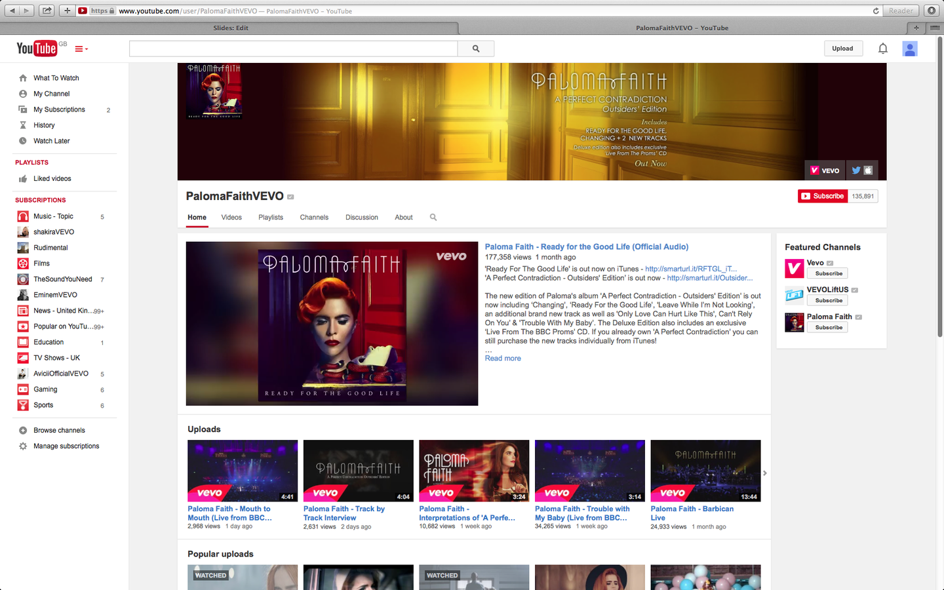Subscribe to Vevo featured channel

[829, 273]
